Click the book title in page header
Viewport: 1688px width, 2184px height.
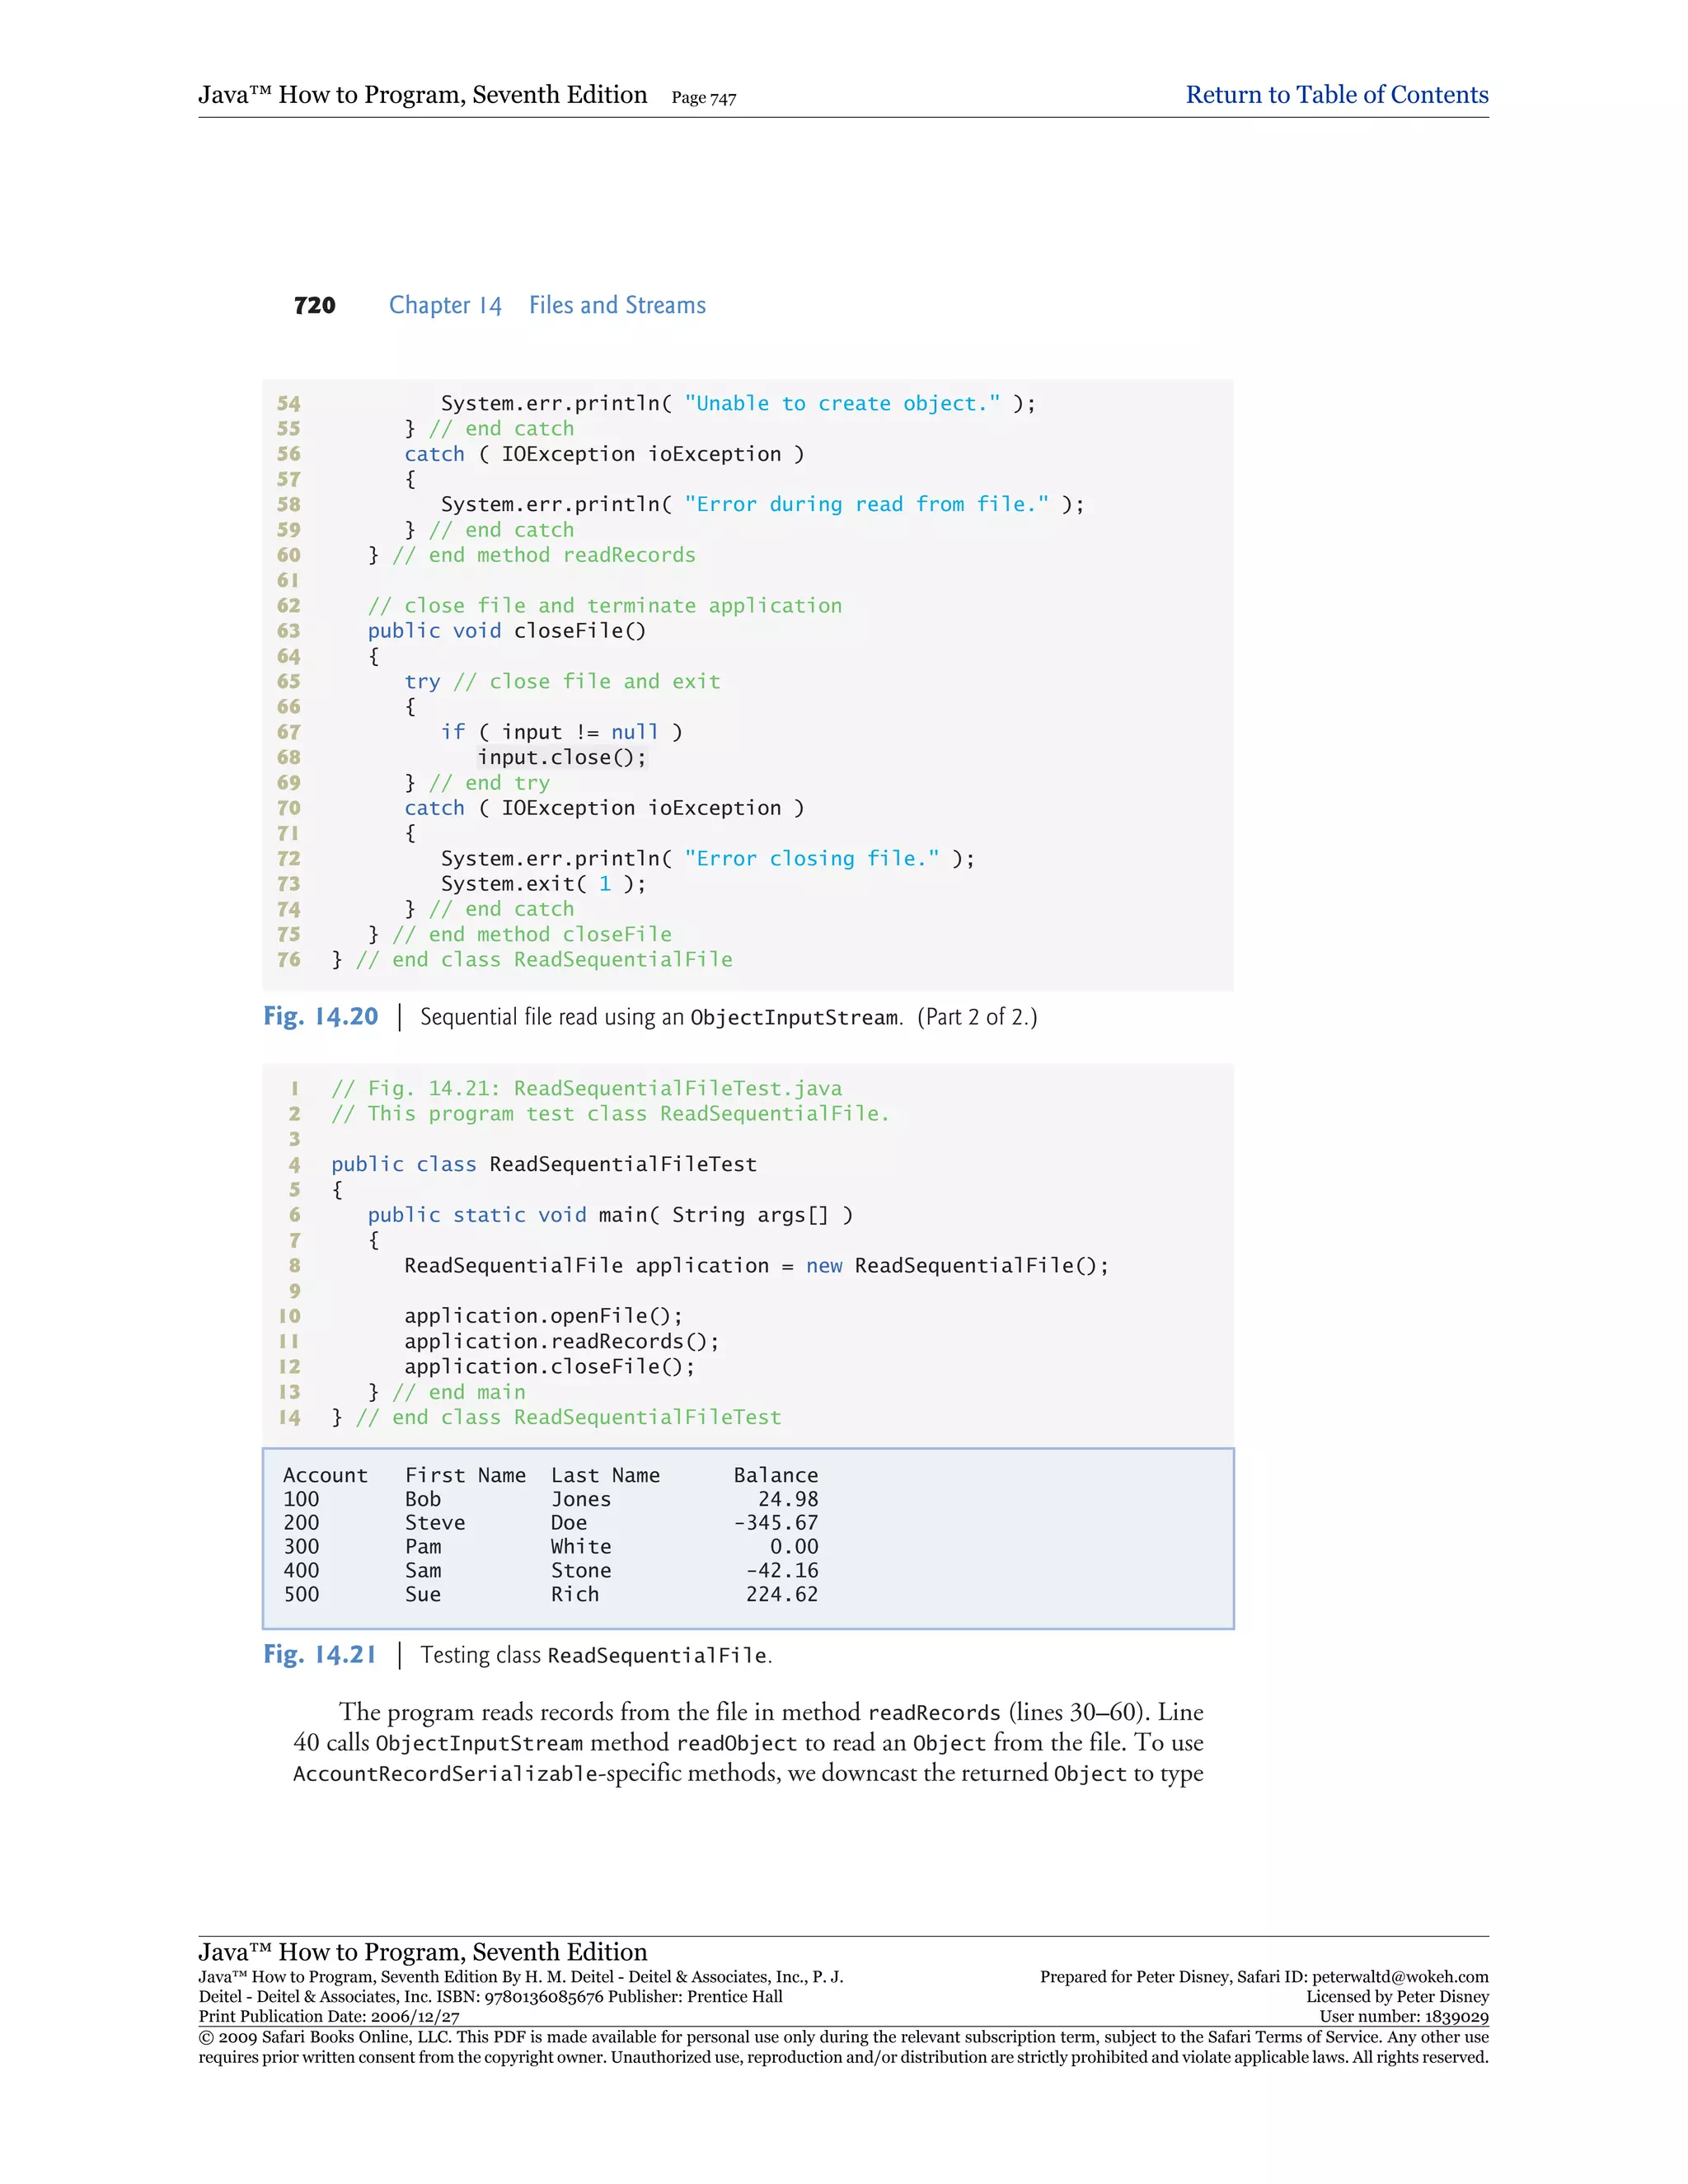(x=422, y=95)
